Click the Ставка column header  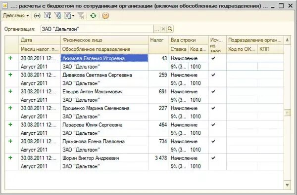pos(179,49)
